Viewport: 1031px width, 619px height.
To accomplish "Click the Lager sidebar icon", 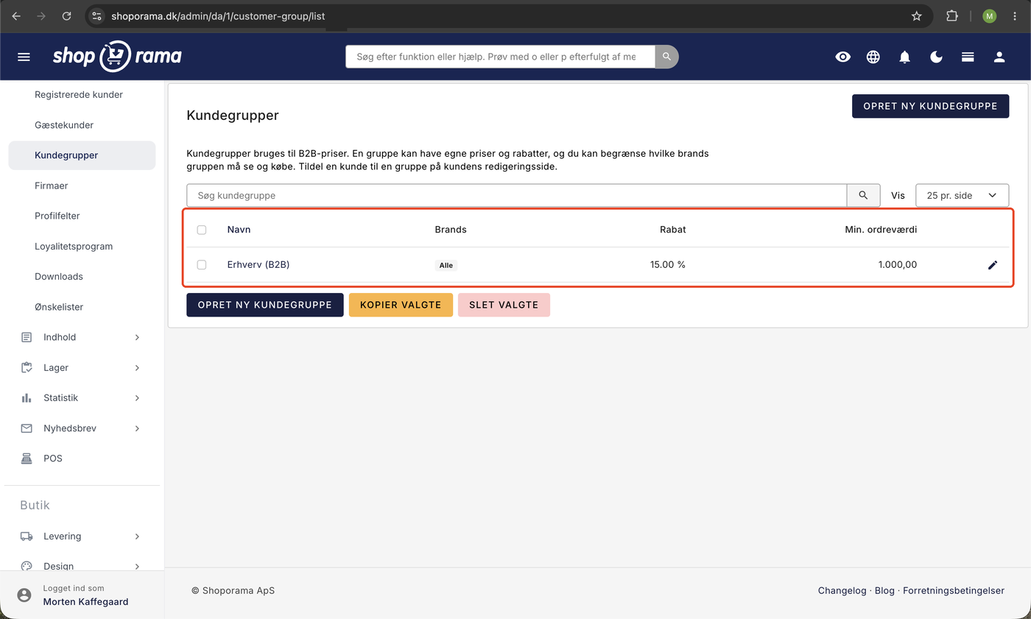I will (x=27, y=367).
